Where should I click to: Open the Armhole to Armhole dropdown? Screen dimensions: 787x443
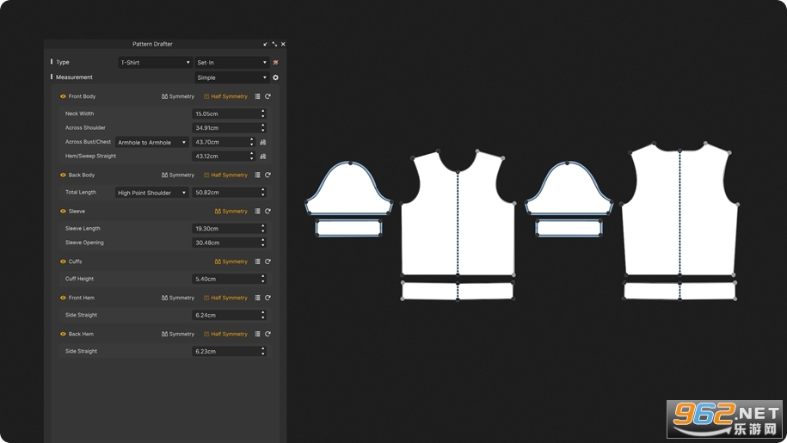pyautogui.click(x=152, y=143)
